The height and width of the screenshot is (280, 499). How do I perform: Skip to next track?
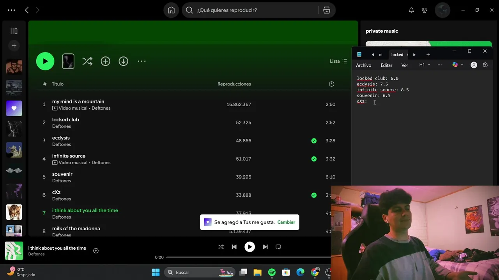click(x=265, y=247)
